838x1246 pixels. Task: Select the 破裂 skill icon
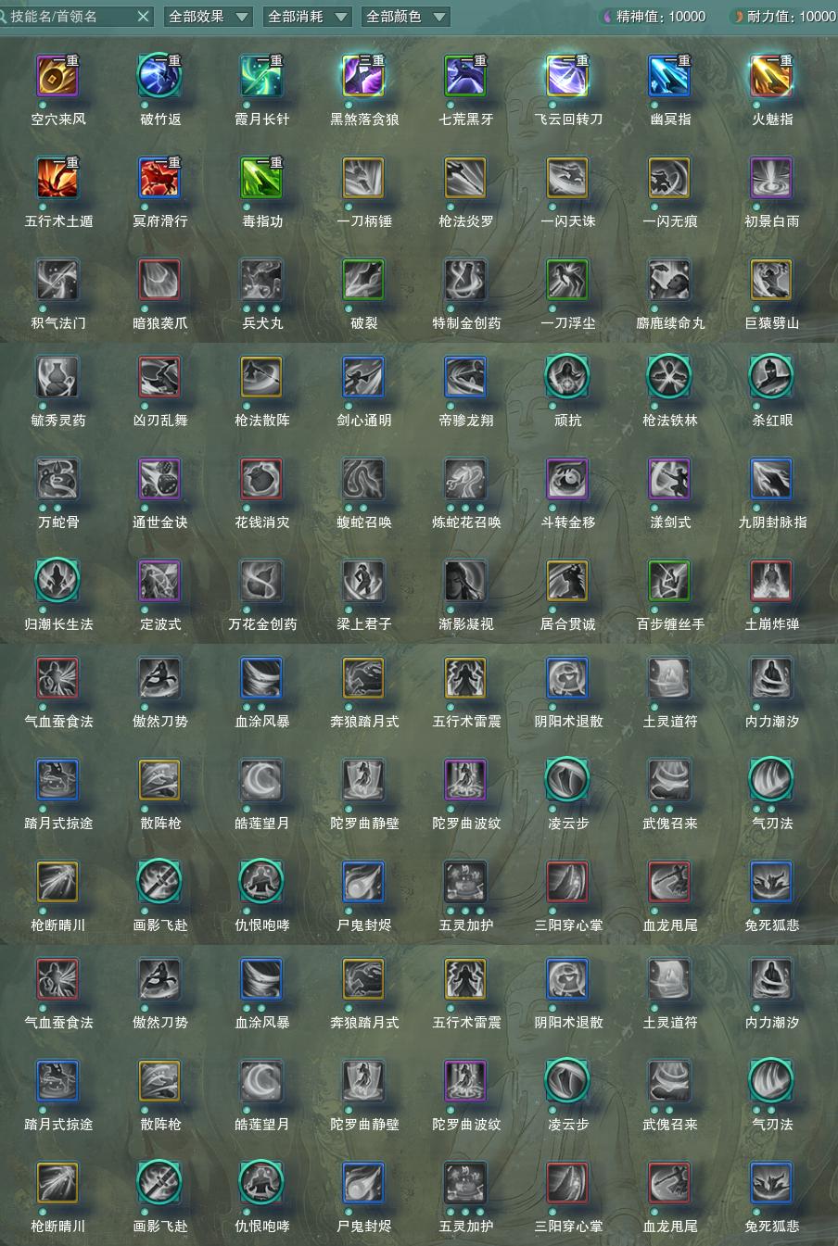pyautogui.click(x=364, y=280)
